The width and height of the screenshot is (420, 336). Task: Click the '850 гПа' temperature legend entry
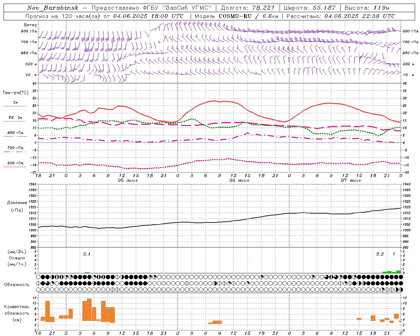point(15,133)
